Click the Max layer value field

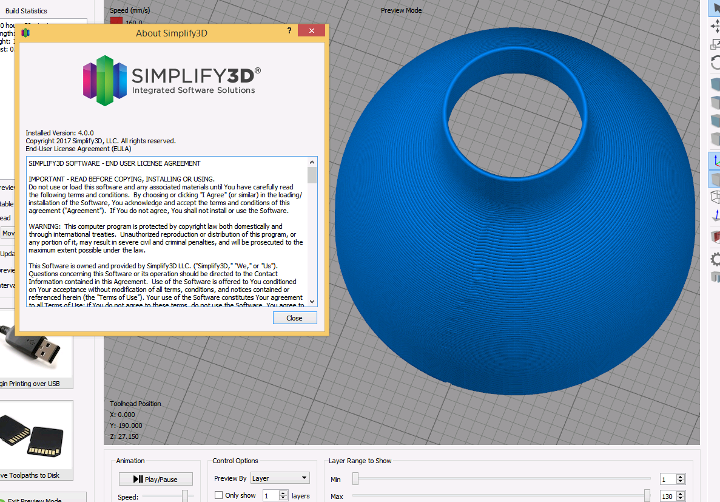[668, 496]
